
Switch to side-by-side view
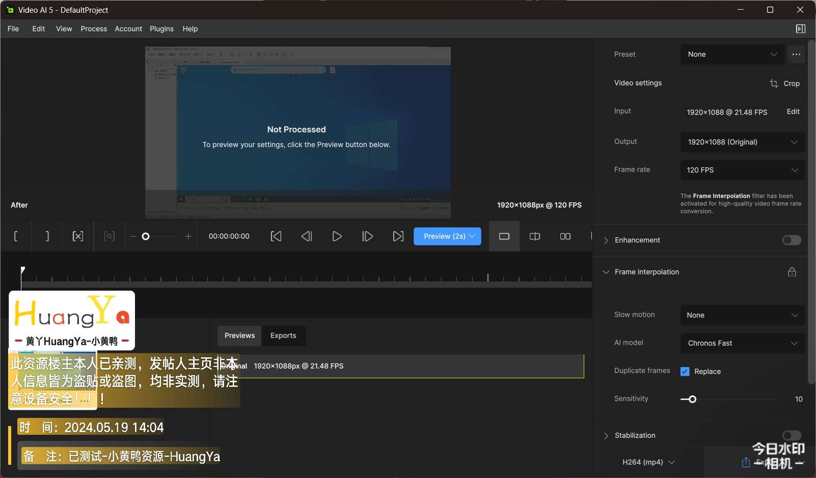[565, 236]
